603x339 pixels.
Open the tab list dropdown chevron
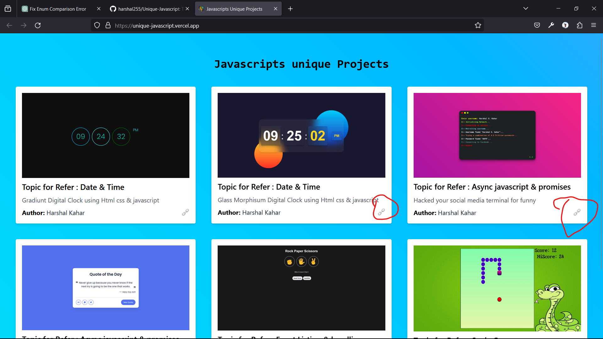click(526, 8)
